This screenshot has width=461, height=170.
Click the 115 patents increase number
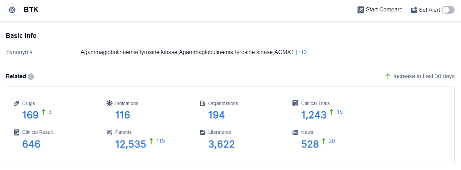(161, 141)
